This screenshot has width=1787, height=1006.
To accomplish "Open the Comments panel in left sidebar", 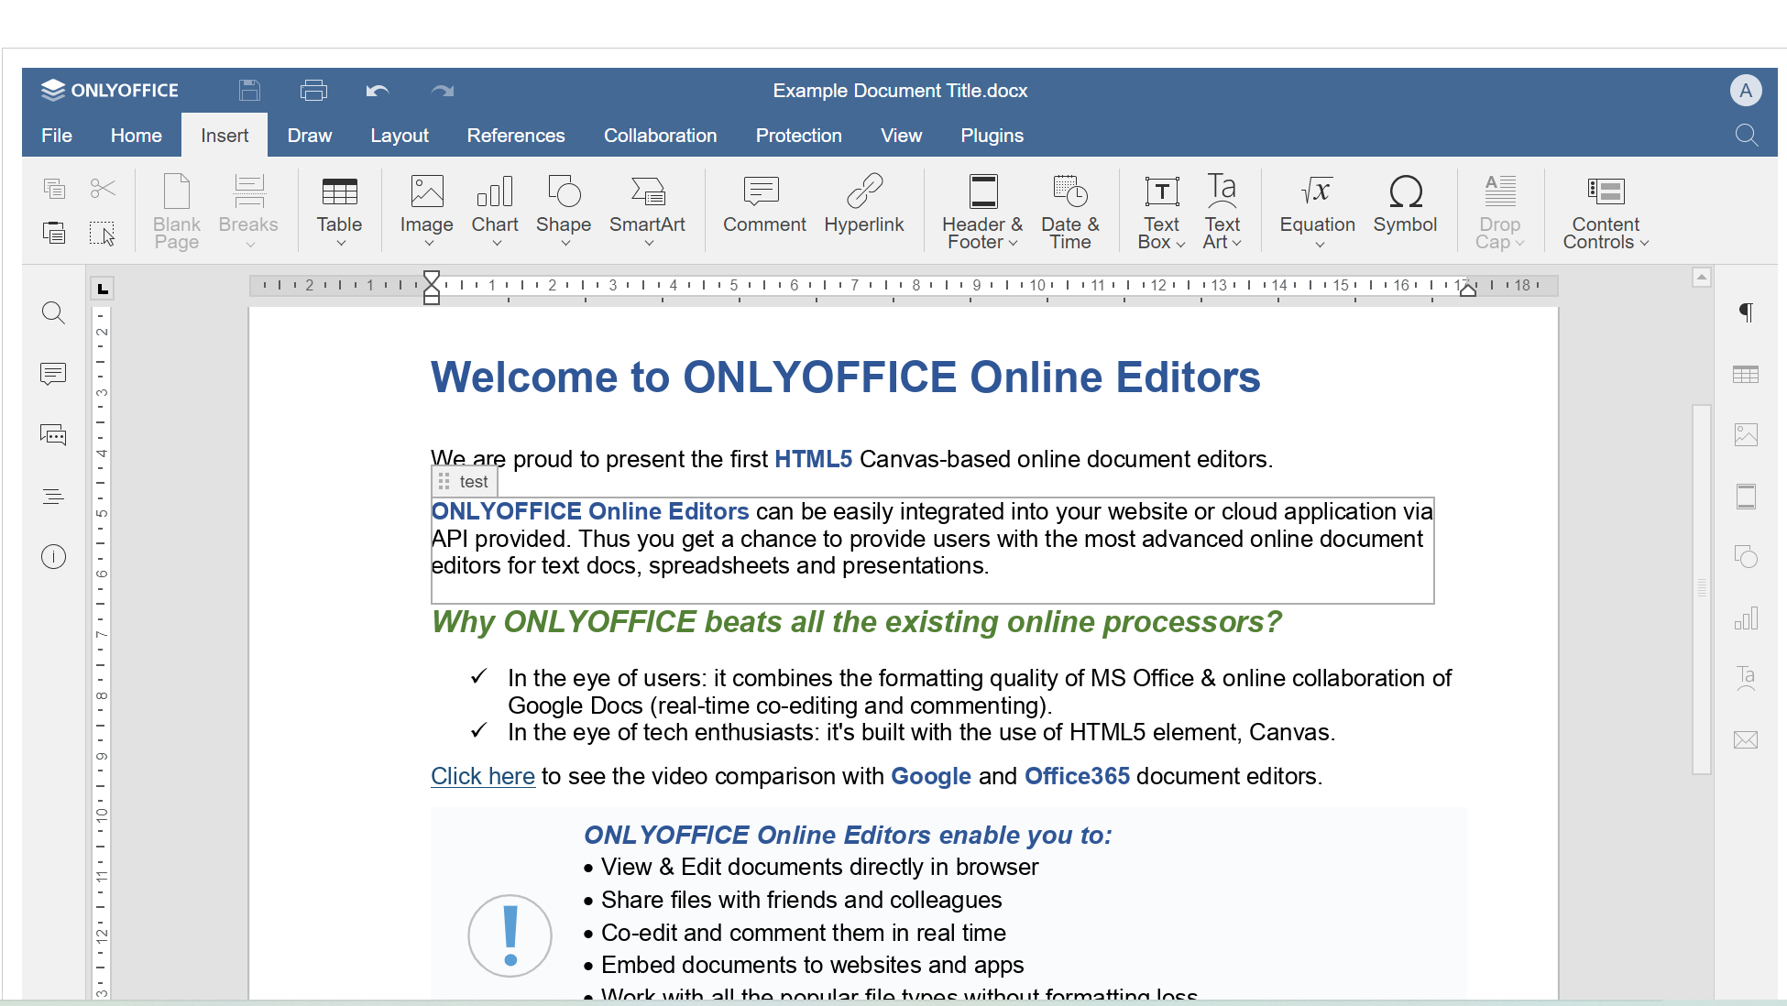I will click(54, 374).
